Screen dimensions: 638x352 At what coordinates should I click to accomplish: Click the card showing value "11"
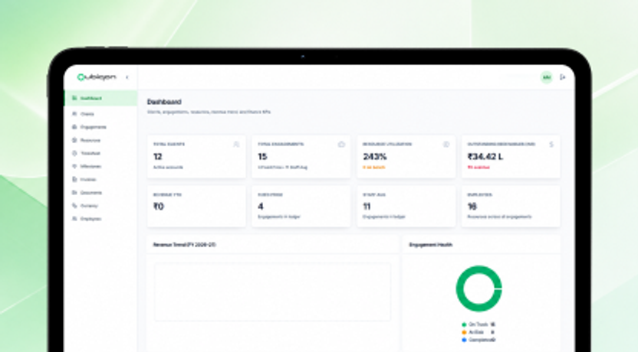406,207
